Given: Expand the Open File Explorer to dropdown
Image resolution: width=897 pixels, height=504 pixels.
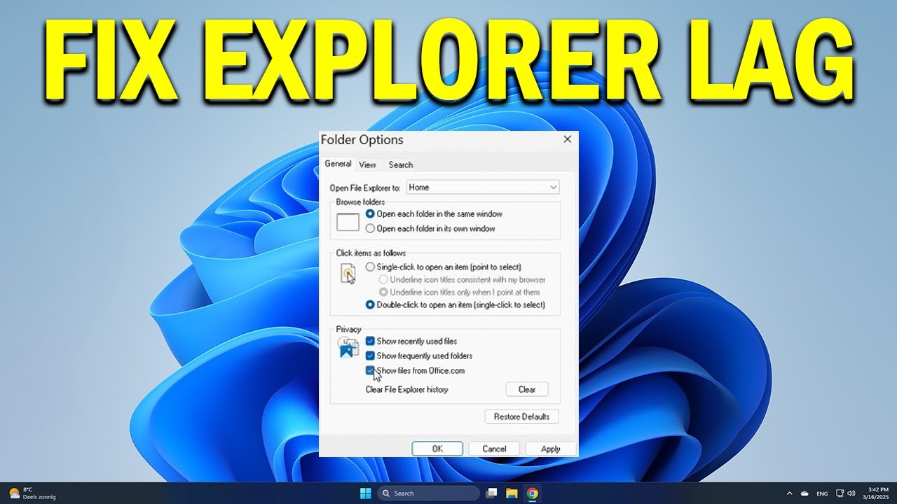Looking at the screenshot, I should coord(483,188).
